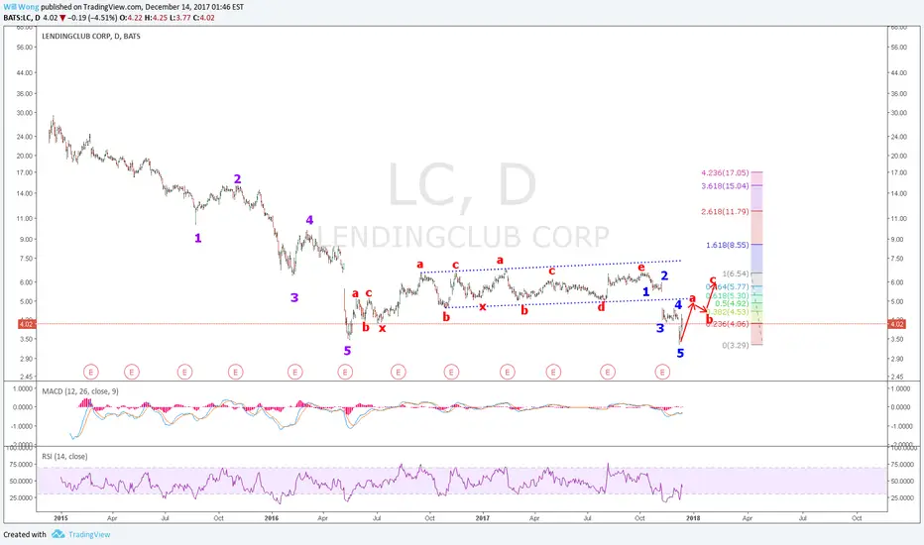The height and width of the screenshot is (545, 924).
Task: Select the 1(6.54) Fibonacci level label
Action: tap(736, 273)
